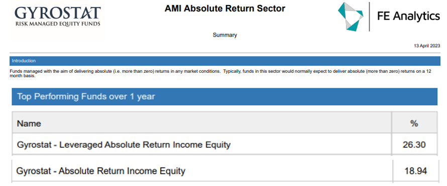Click the % column header
447x186 pixels.
coord(414,122)
